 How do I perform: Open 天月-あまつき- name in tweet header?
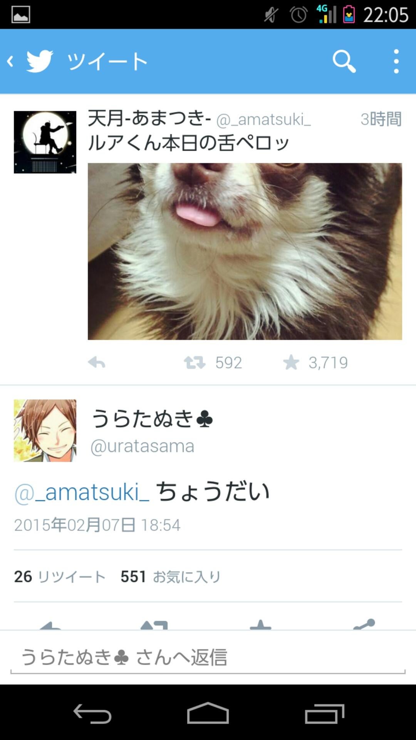tap(149, 118)
